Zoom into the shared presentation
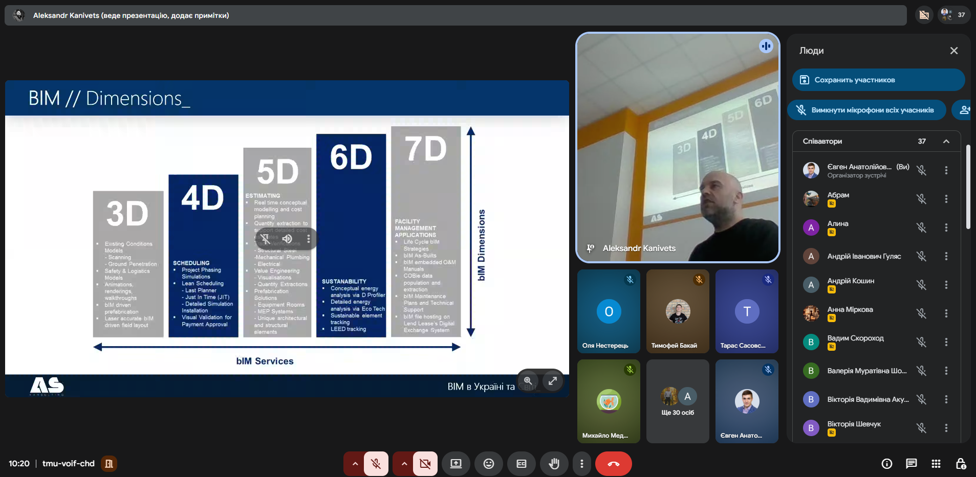 click(528, 381)
